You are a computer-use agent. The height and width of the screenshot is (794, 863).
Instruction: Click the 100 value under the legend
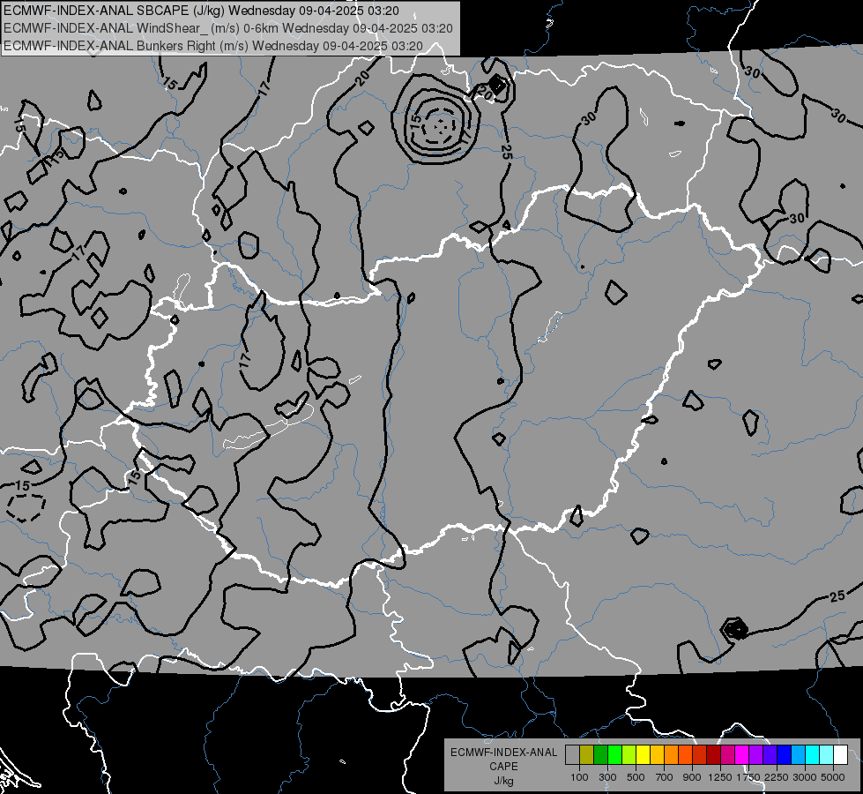click(x=579, y=777)
